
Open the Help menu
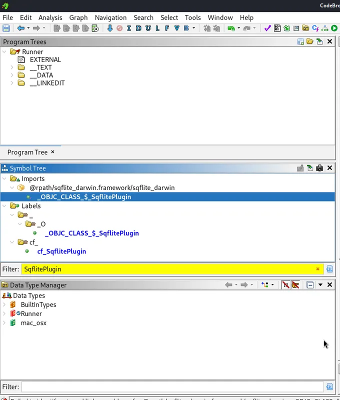point(246,17)
